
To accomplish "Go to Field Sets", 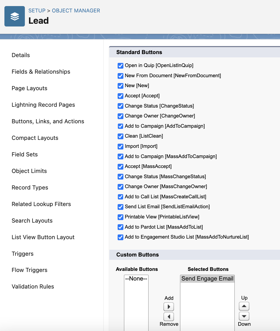I will (x=25, y=154).
